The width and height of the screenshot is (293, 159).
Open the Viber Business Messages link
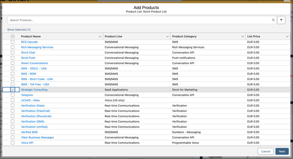[x=37, y=137]
